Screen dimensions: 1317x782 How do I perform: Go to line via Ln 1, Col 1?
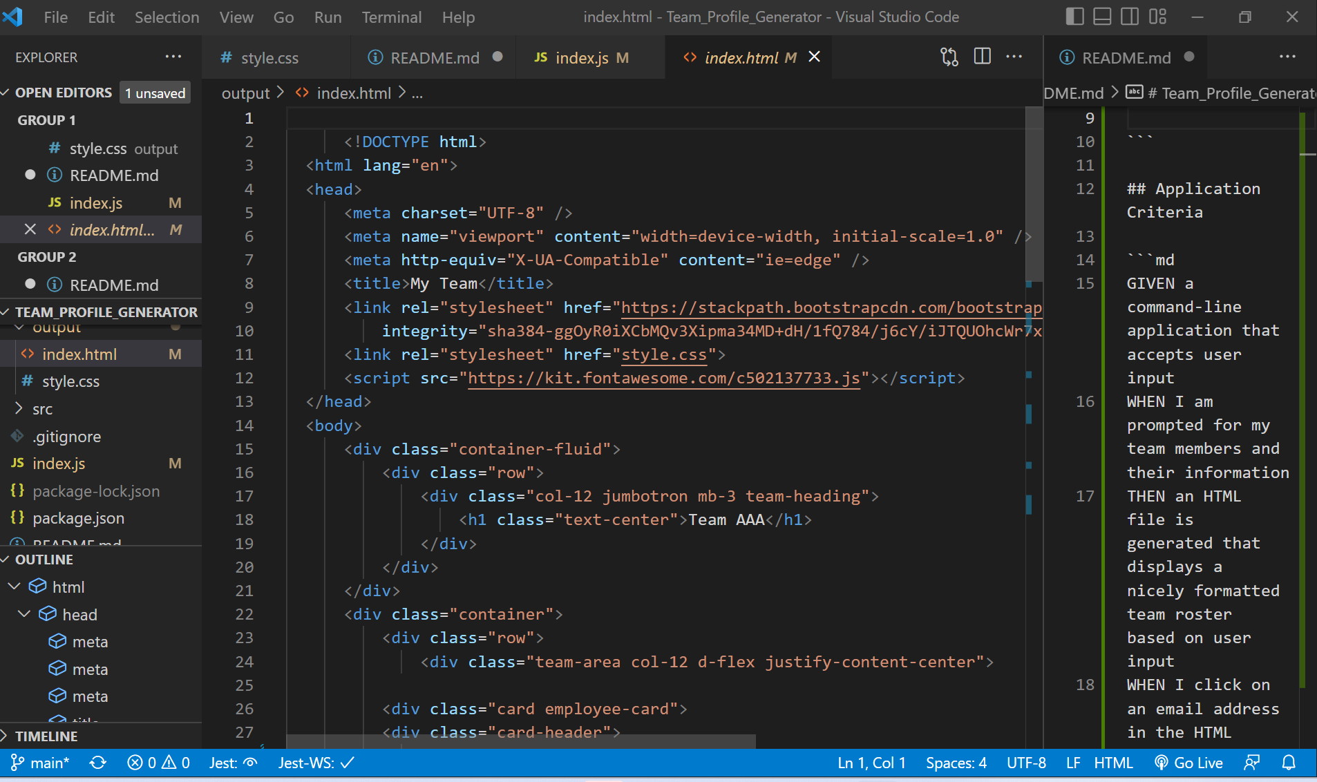tap(871, 763)
